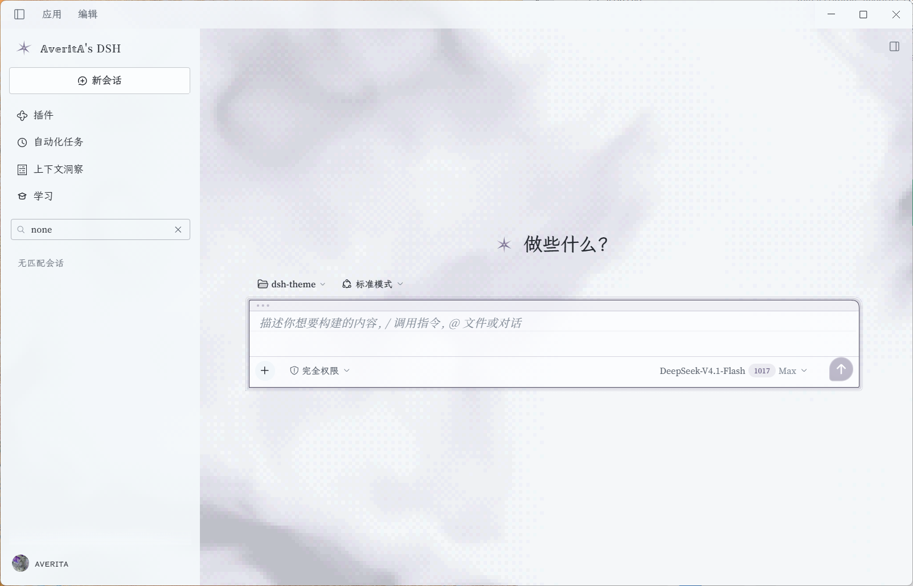Viewport: 913px width, 586px height.
Task: Open the AVERITA user avatar
Action: pyautogui.click(x=21, y=563)
